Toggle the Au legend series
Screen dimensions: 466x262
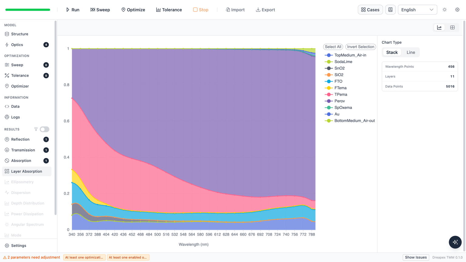tap(332, 114)
